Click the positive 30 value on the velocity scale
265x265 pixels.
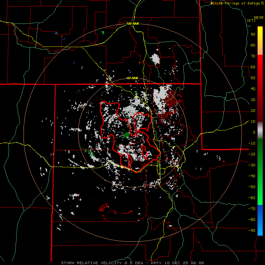point(253,100)
